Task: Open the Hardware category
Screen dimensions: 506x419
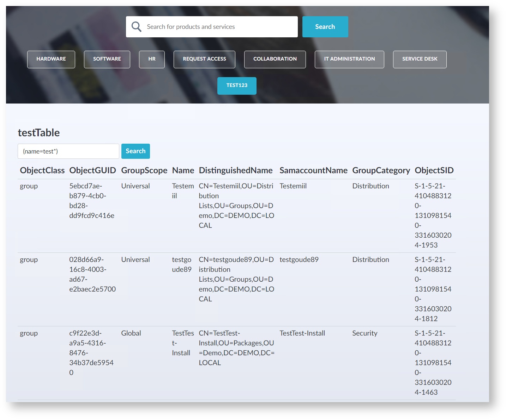Action: 51,59
